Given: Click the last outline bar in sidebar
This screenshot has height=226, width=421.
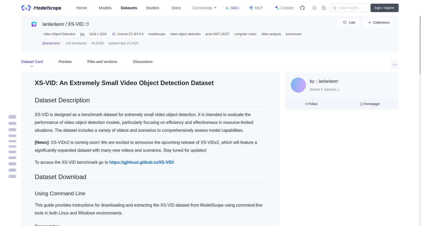Looking at the screenshot, I should click(x=12, y=176).
